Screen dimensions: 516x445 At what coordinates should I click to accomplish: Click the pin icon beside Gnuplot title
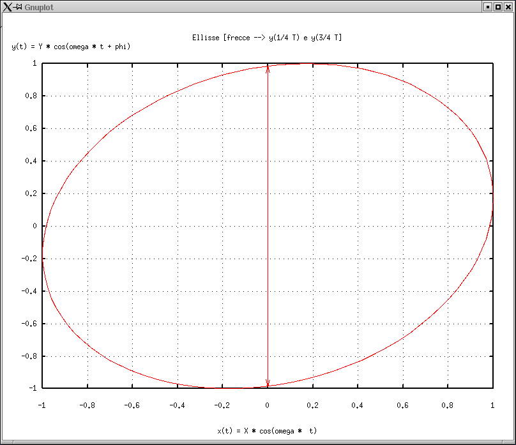tap(18, 7)
